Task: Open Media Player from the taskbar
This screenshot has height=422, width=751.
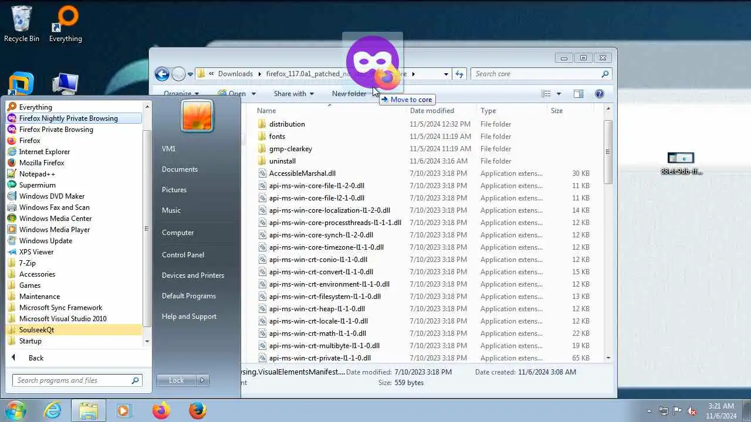Action: pos(124,410)
